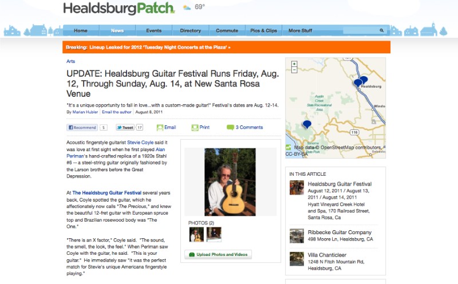Go to the Events tab
The image size is (458, 284).
coord(154,30)
